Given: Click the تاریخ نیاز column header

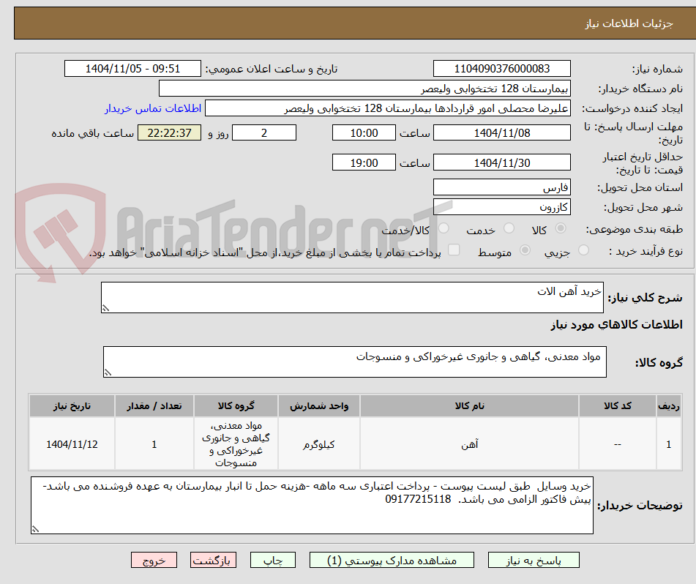Looking at the screenshot, I should tap(72, 406).
